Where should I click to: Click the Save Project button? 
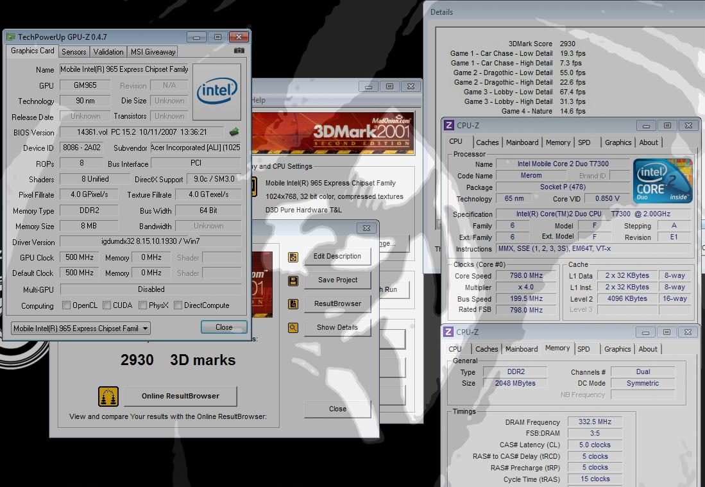[x=337, y=280]
